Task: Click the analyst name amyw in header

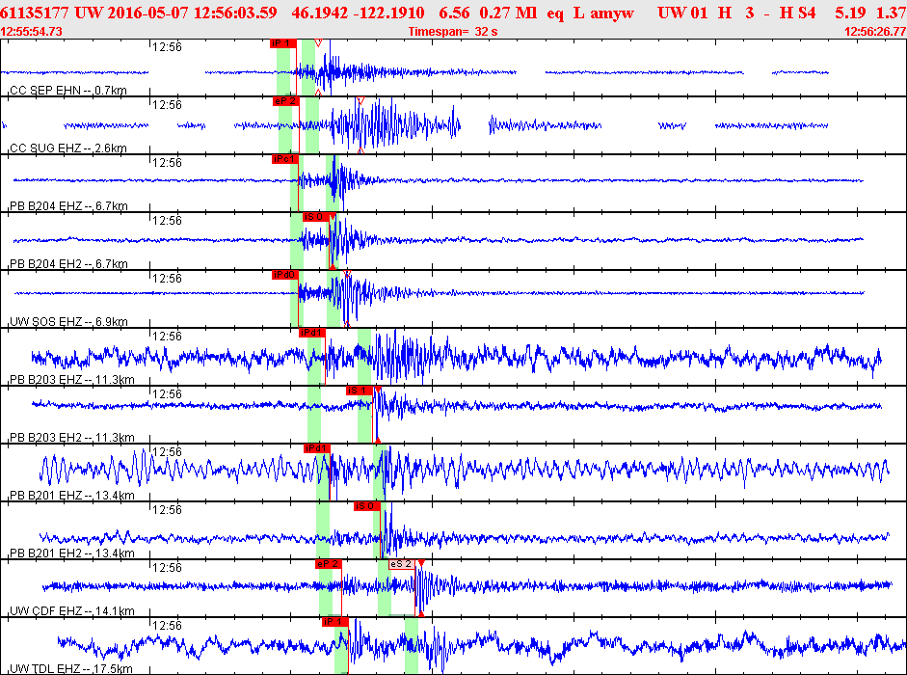Action: (612, 13)
